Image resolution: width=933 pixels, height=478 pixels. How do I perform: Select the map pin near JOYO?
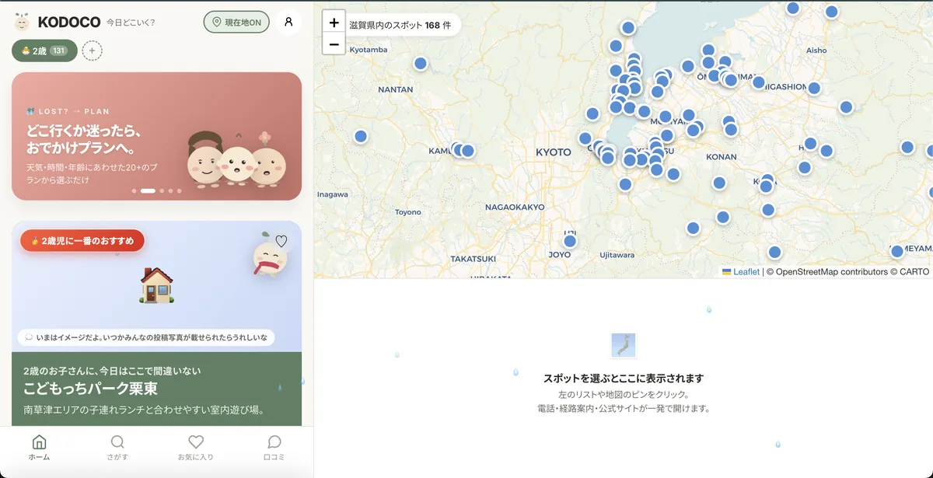[570, 241]
